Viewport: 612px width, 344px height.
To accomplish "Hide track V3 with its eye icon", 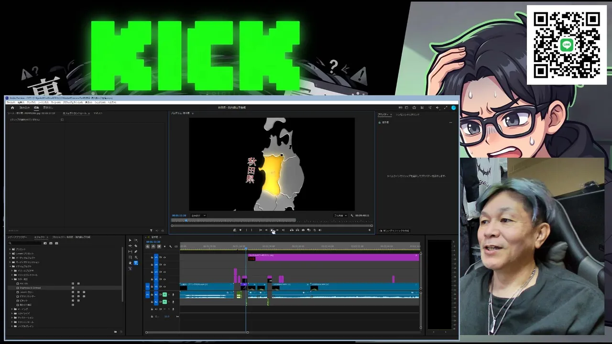I will pos(164,272).
